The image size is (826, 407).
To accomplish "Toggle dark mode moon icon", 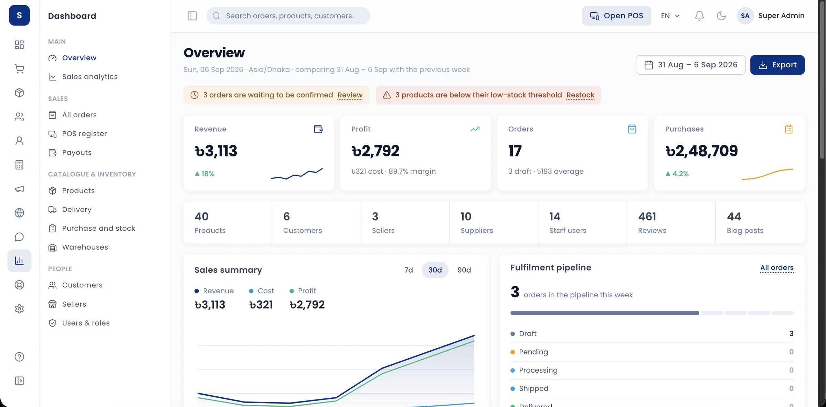I will click(x=721, y=16).
